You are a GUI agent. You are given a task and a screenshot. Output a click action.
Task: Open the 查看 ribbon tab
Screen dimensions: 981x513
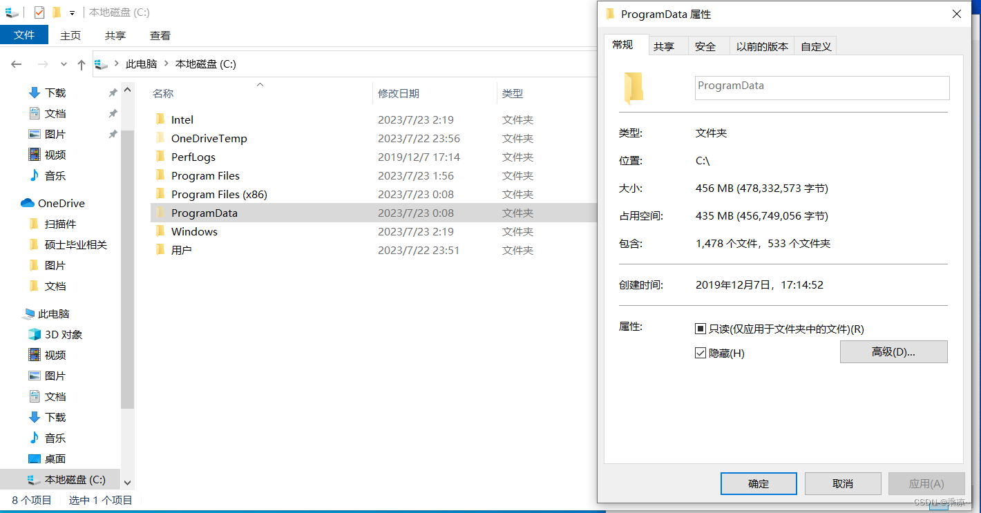click(x=160, y=35)
